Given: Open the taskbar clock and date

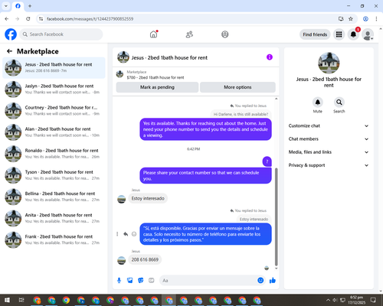Looking at the screenshot, I should pyautogui.click(x=356, y=300).
